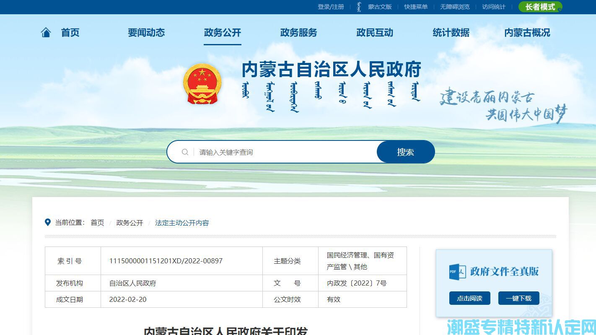The height and width of the screenshot is (335, 596).
Task: Focus the keyword search input field
Action: pos(285,152)
